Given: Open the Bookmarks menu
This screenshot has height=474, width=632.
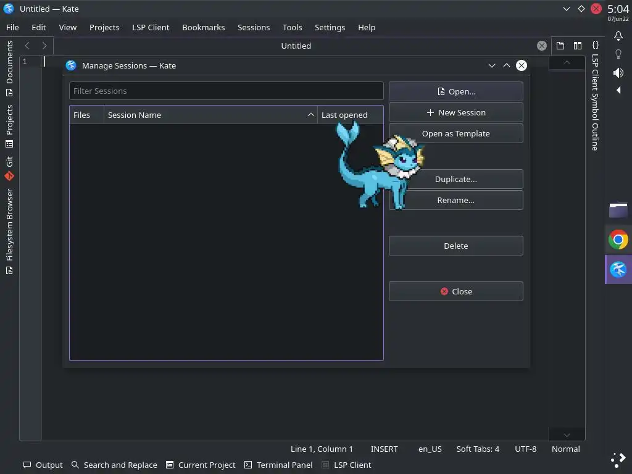Looking at the screenshot, I should [x=204, y=27].
